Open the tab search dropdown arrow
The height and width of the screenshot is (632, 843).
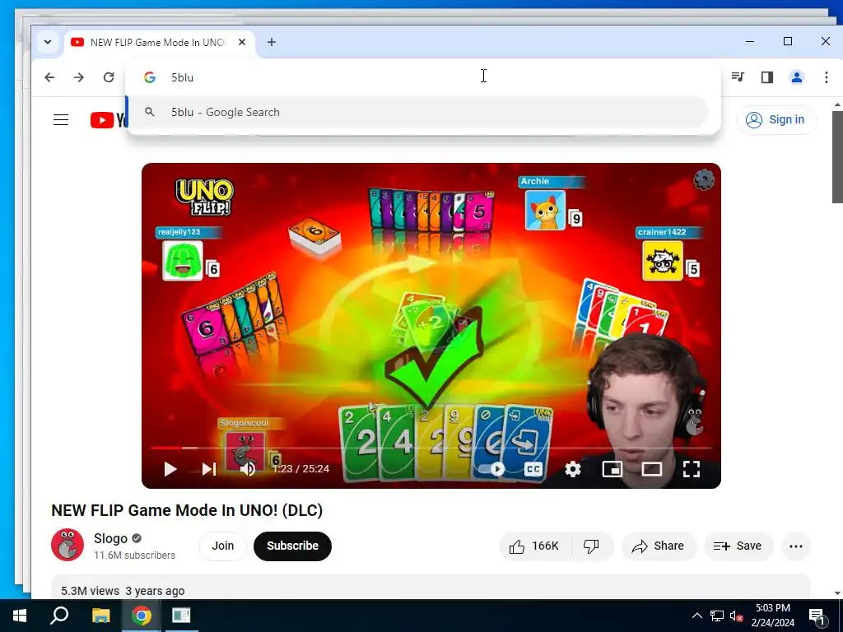click(x=47, y=42)
